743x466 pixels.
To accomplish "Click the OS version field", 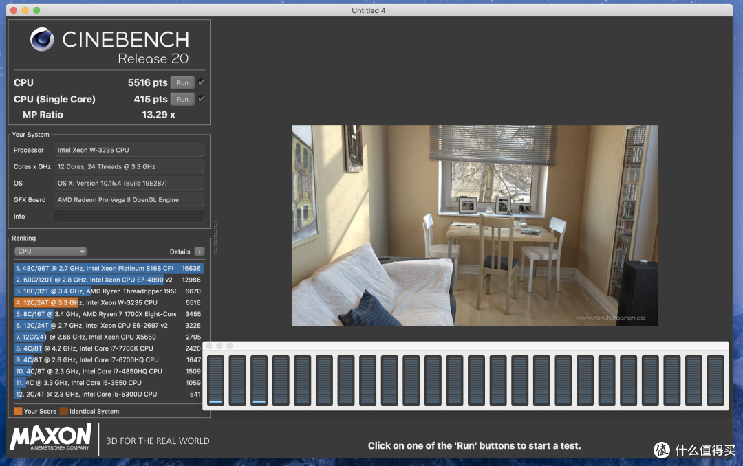I will [129, 183].
